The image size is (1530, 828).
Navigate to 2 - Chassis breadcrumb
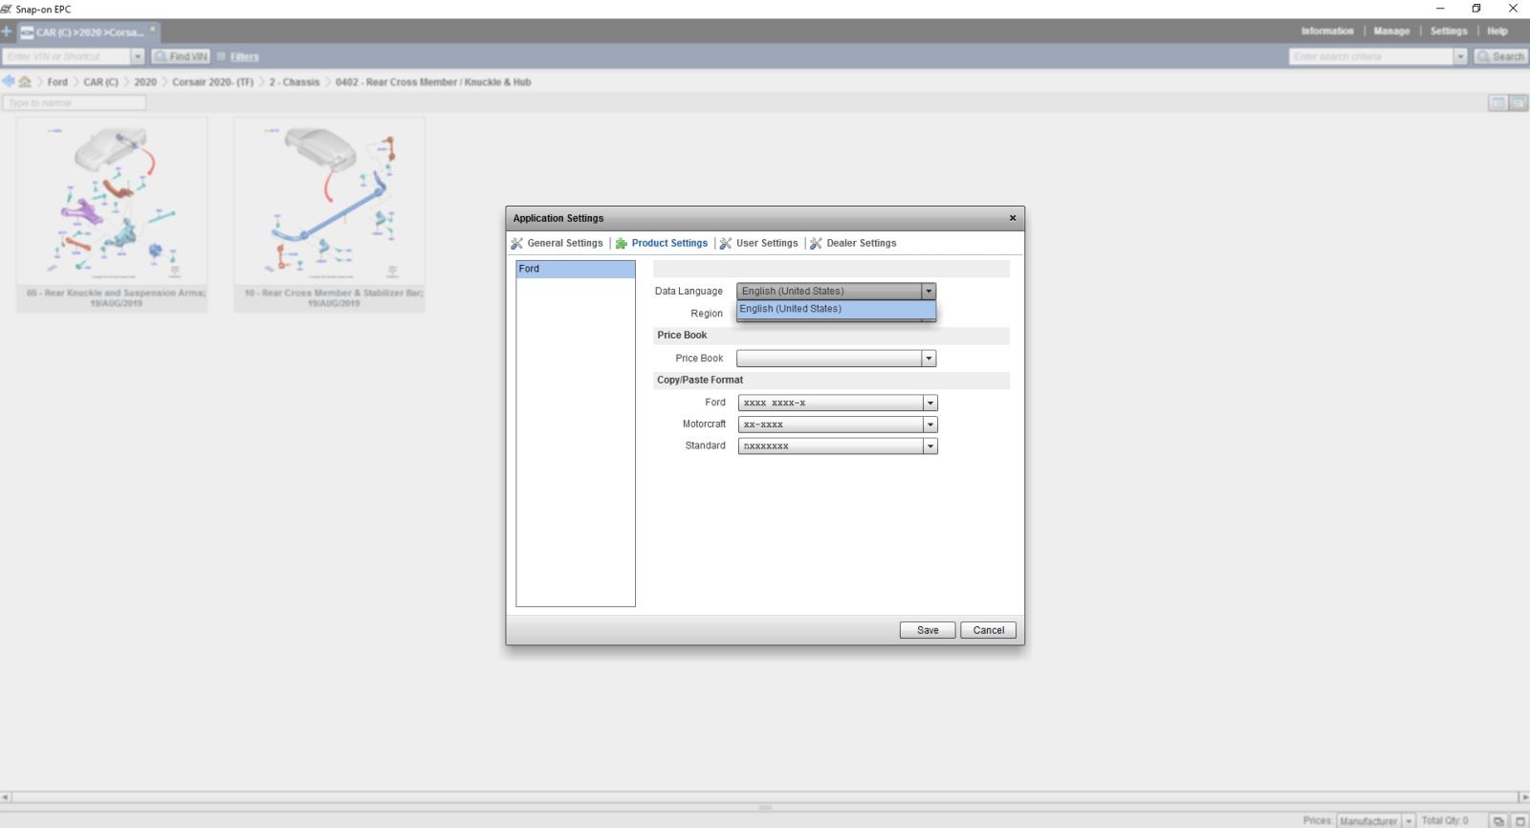[295, 82]
